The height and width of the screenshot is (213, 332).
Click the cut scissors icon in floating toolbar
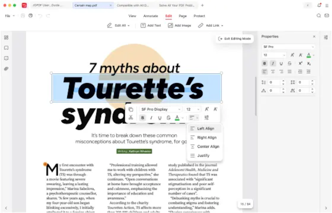point(131,118)
